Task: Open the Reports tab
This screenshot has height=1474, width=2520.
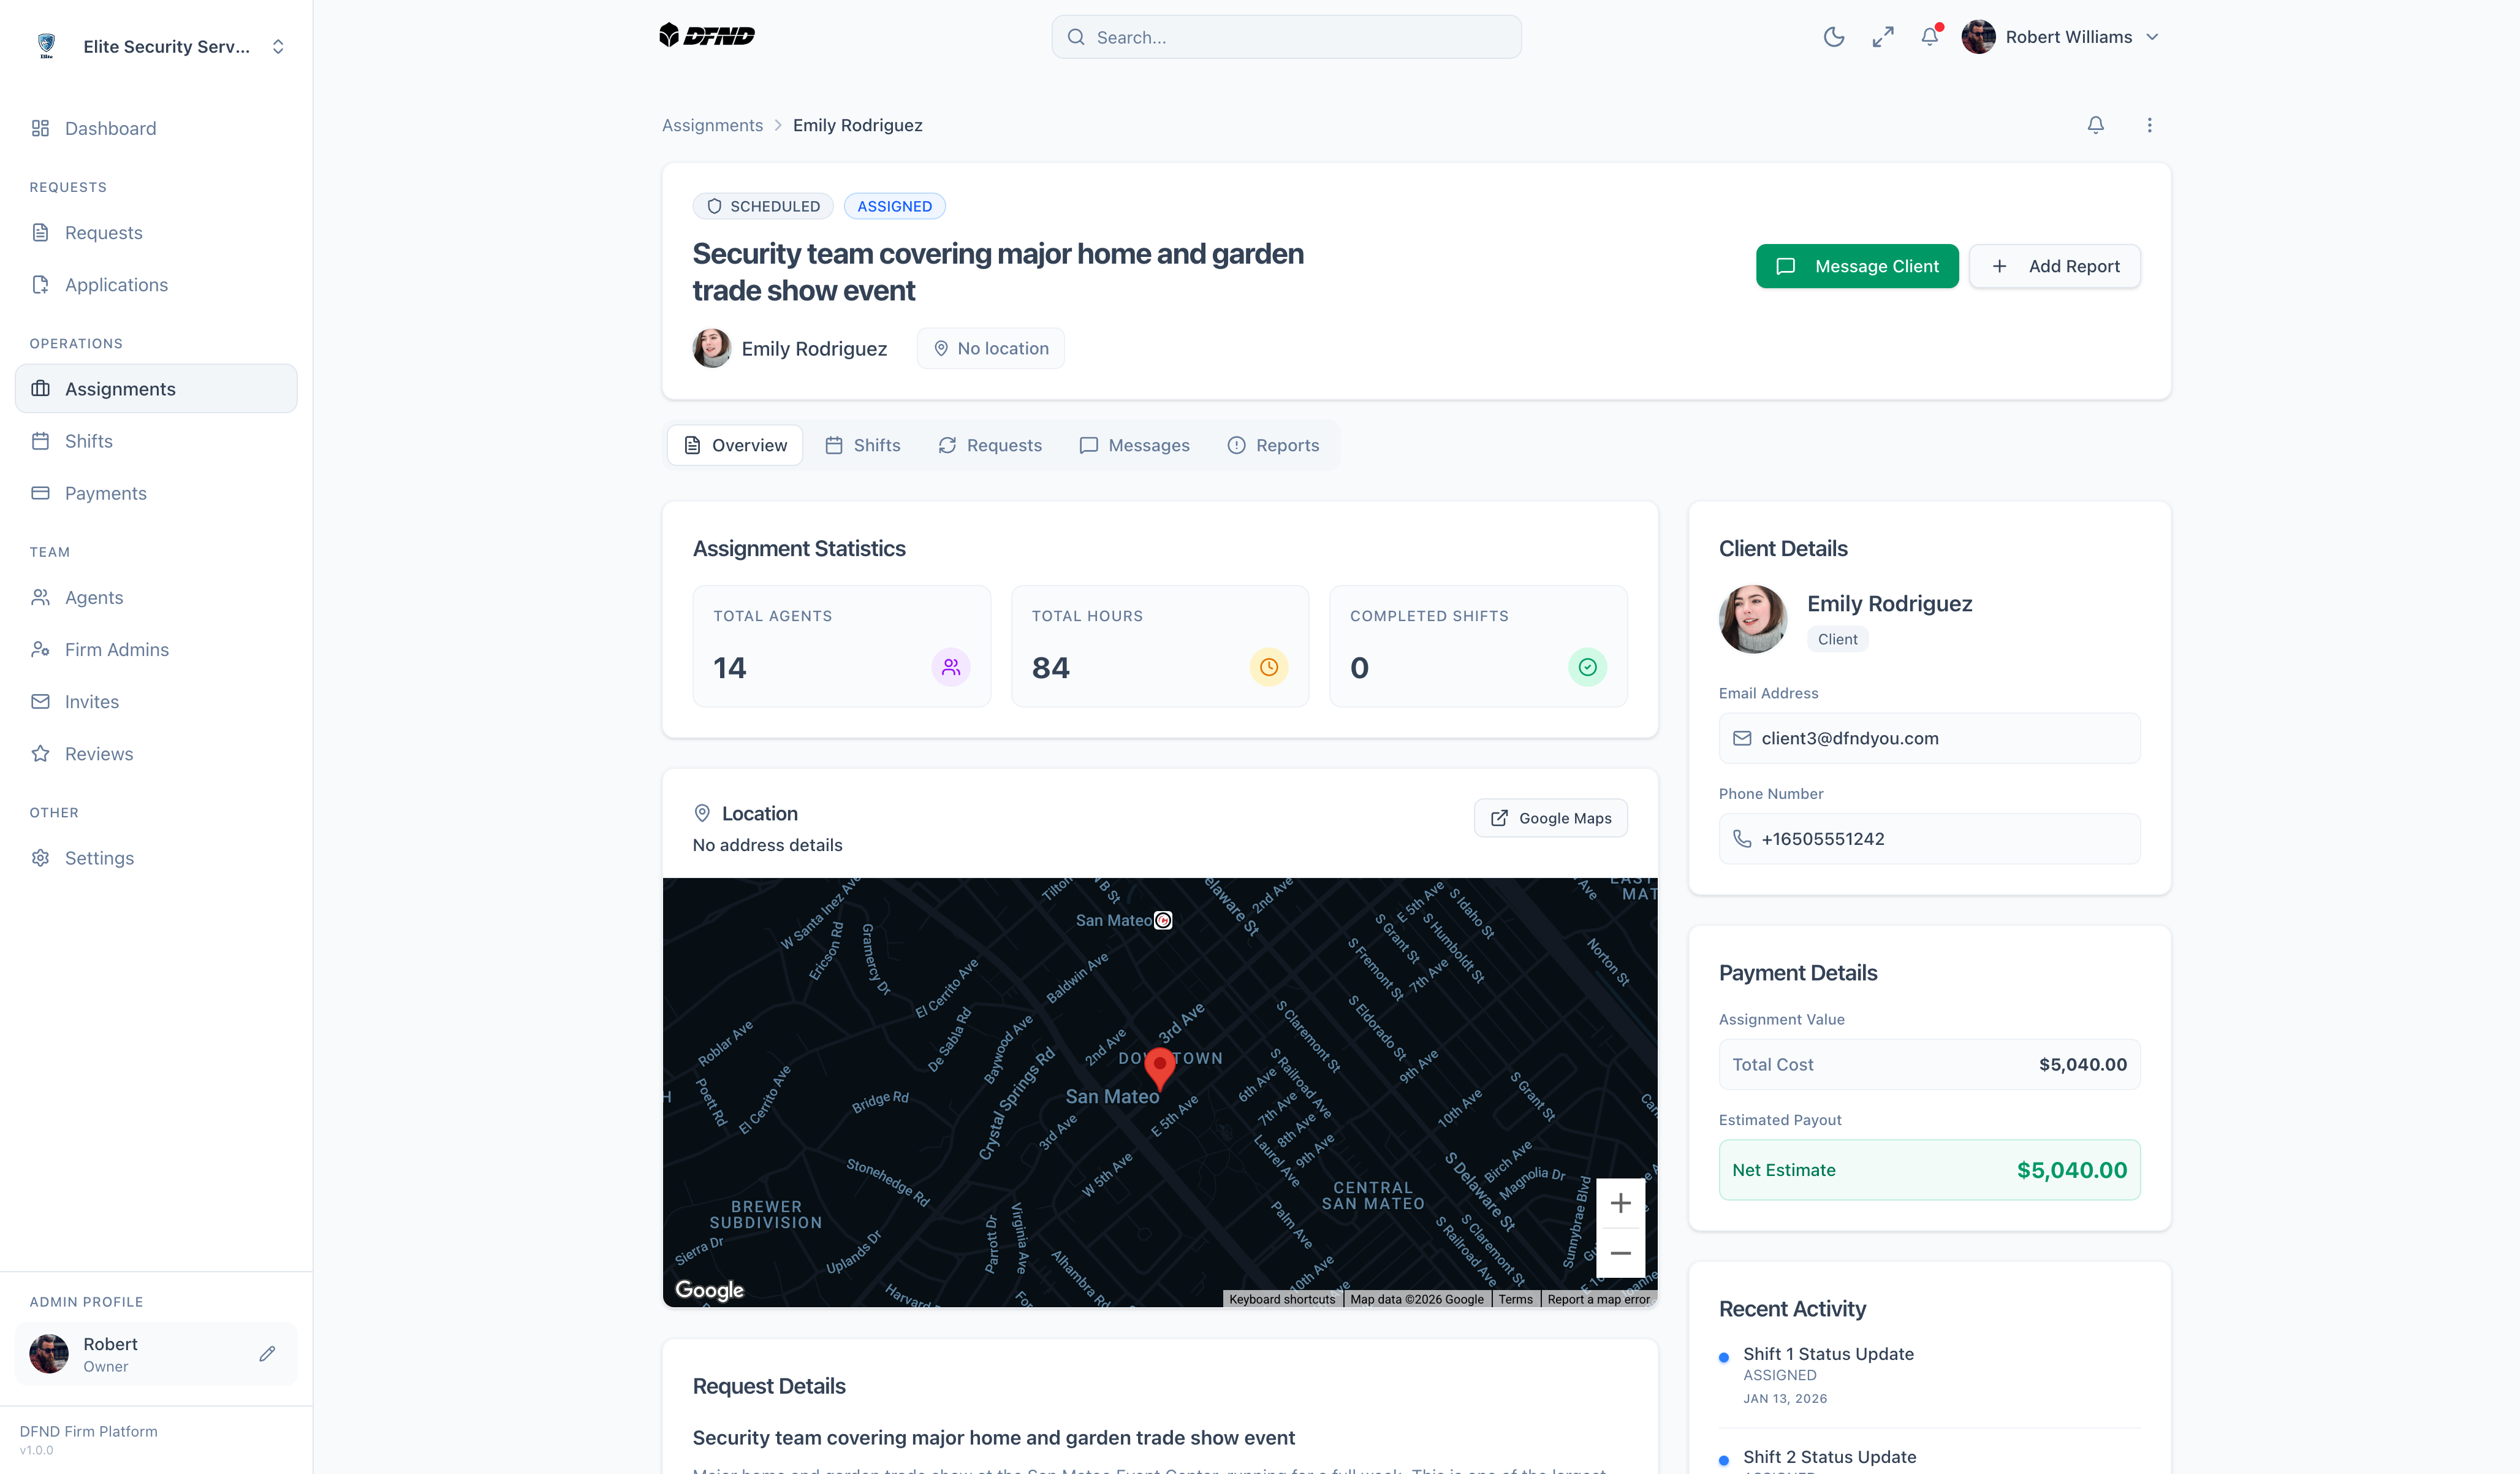Action: [x=1273, y=445]
